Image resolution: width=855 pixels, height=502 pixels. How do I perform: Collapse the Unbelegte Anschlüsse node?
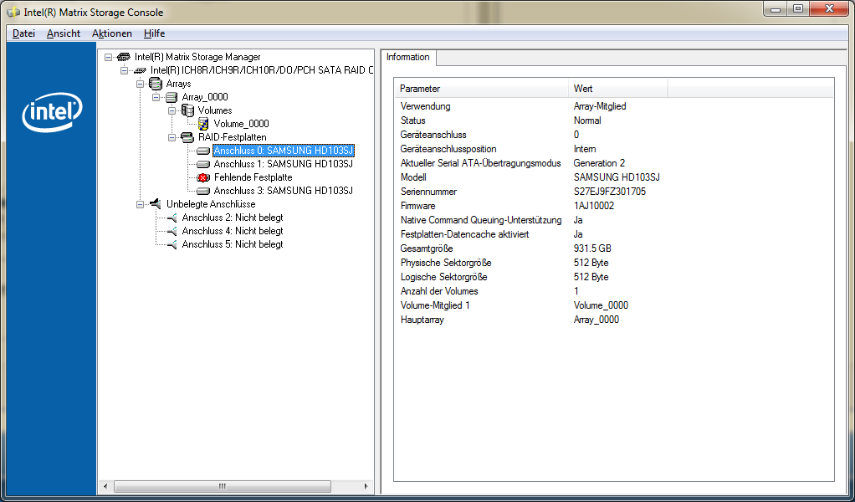141,204
